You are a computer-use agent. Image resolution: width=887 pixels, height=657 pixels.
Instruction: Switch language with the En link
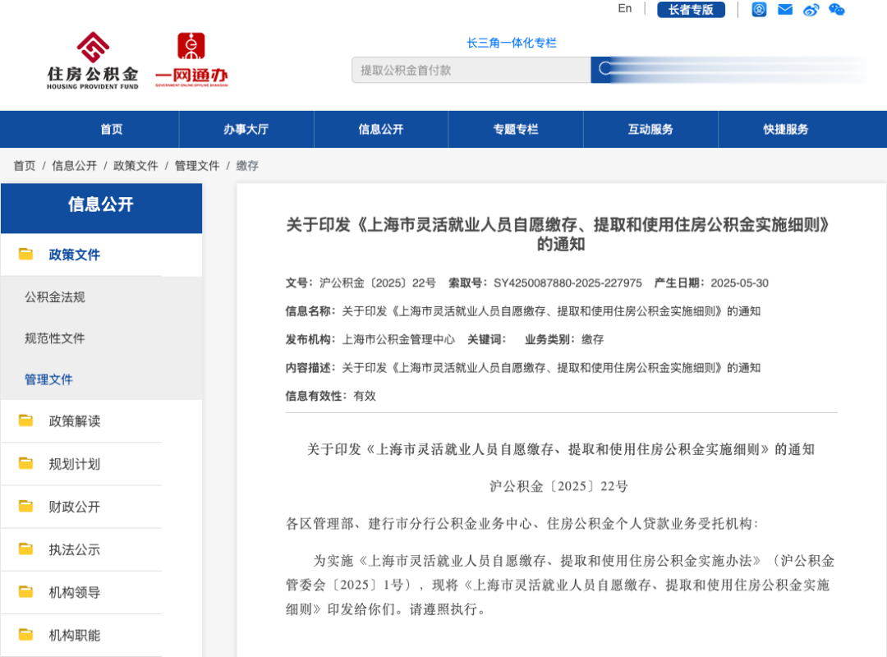624,8
